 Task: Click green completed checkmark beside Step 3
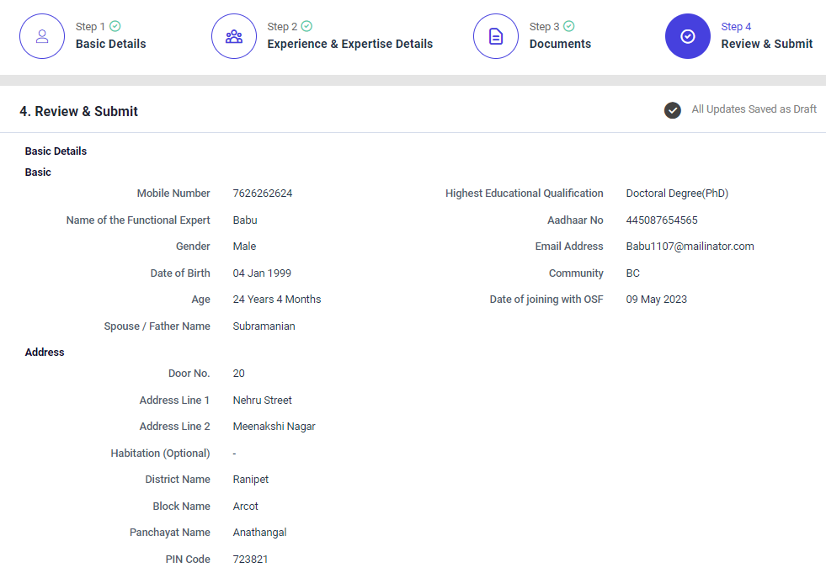569,27
